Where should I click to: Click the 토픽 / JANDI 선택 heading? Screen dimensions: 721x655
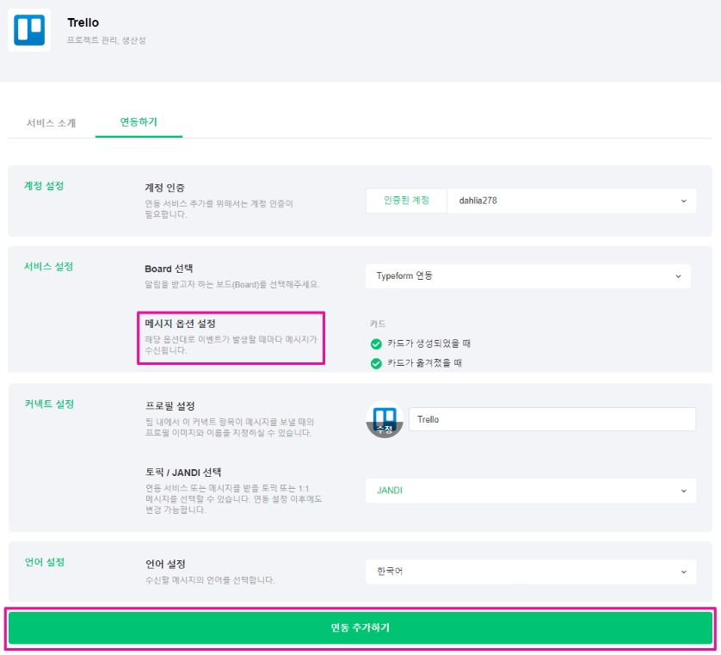tap(183, 473)
